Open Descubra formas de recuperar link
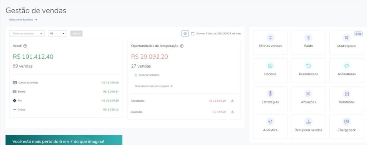This screenshot has height=145, width=367. 154,86
